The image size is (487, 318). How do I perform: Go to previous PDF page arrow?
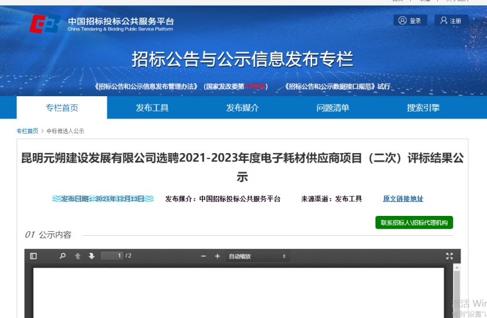(77, 256)
